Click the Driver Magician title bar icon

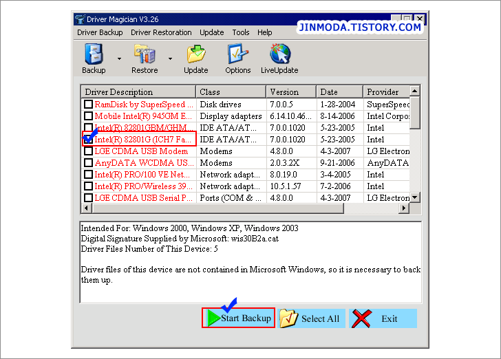tap(80, 19)
